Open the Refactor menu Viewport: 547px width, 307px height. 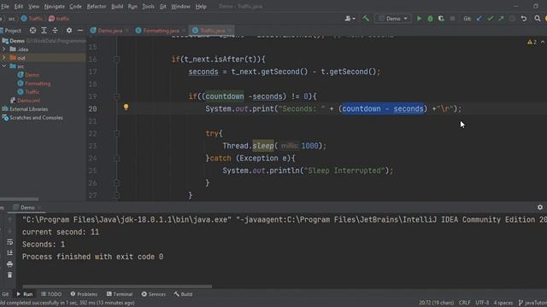(x=97, y=7)
